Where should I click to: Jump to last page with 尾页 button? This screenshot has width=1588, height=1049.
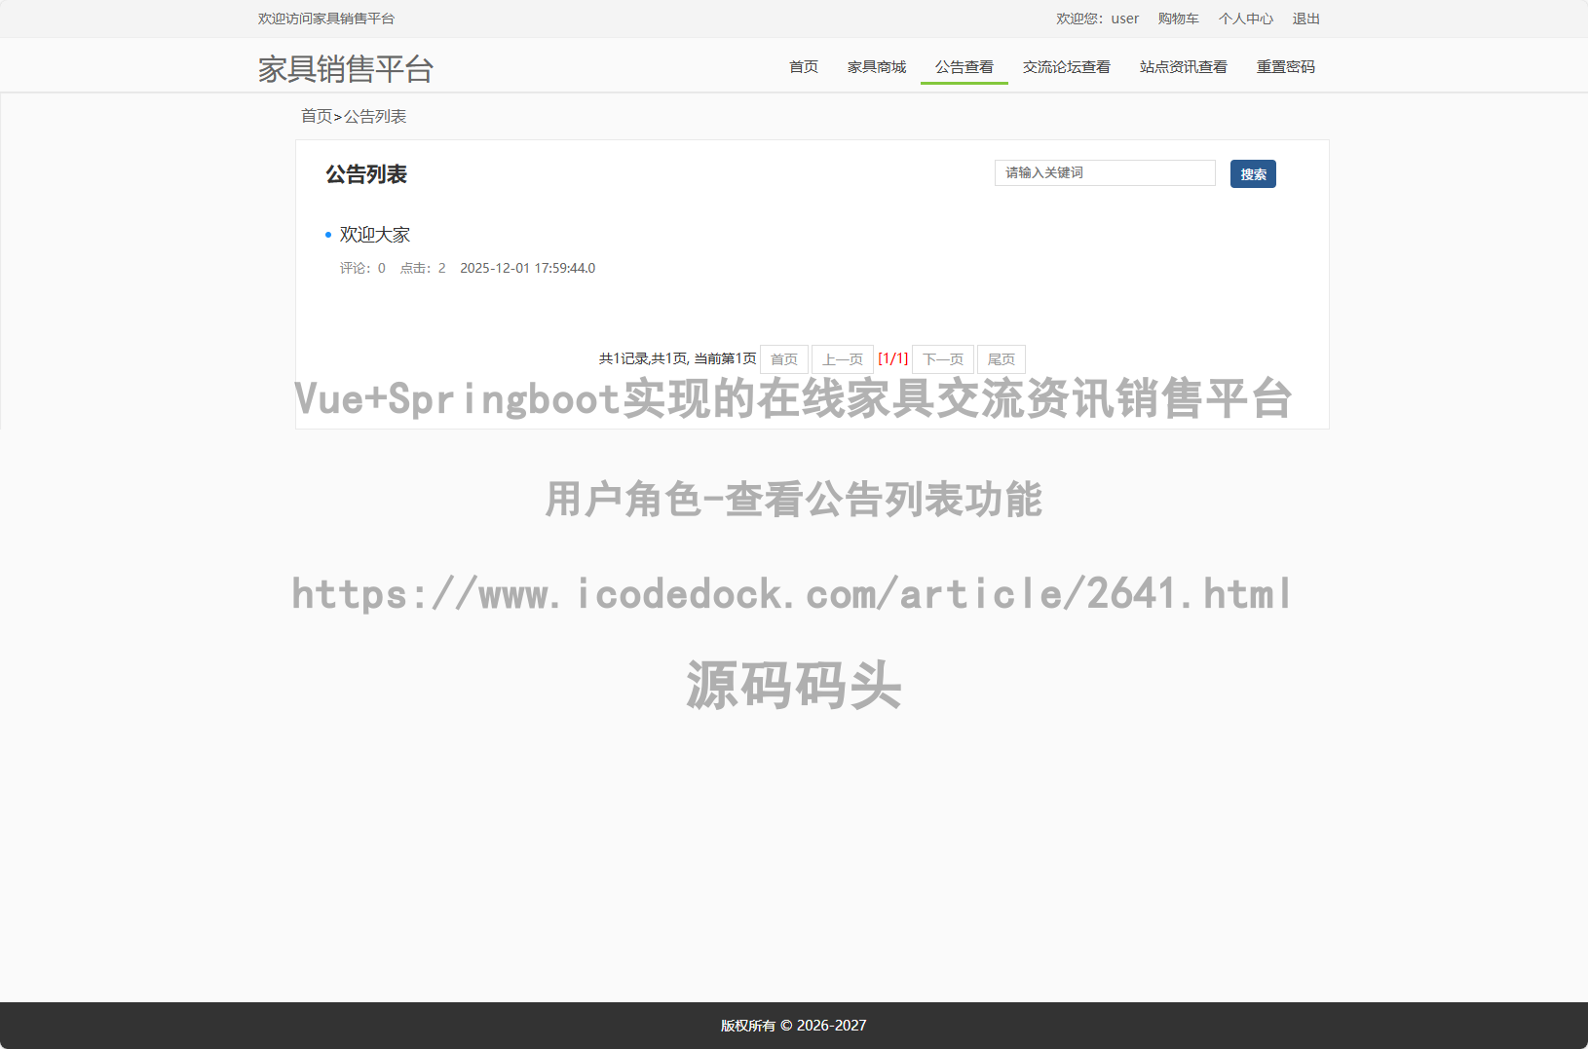tap(1001, 358)
